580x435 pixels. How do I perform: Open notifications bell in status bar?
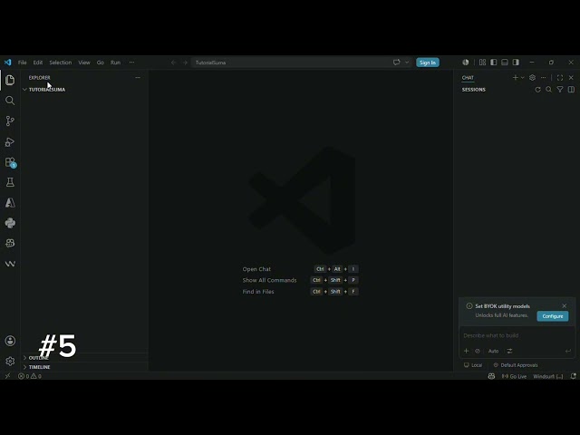click(x=573, y=376)
